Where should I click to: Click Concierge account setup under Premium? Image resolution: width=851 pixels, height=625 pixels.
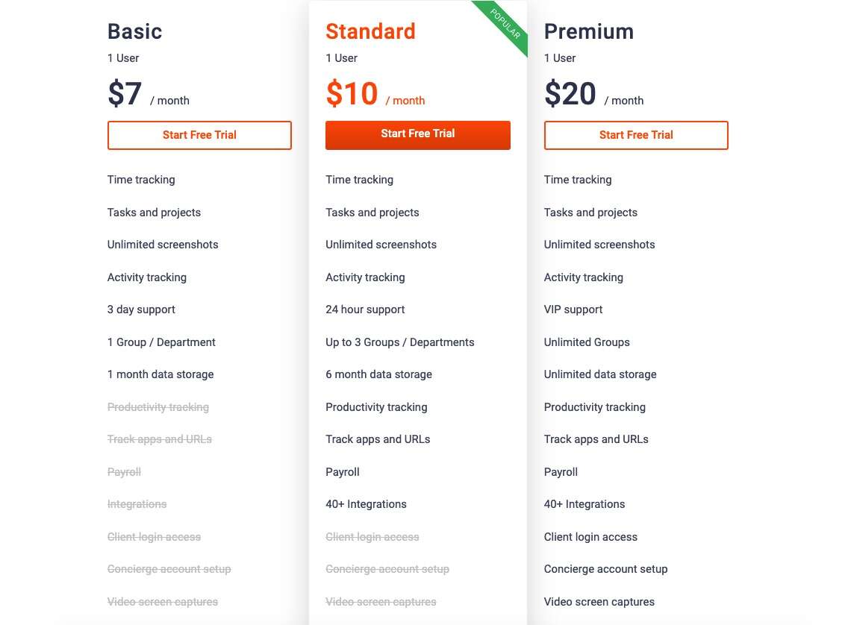605,569
